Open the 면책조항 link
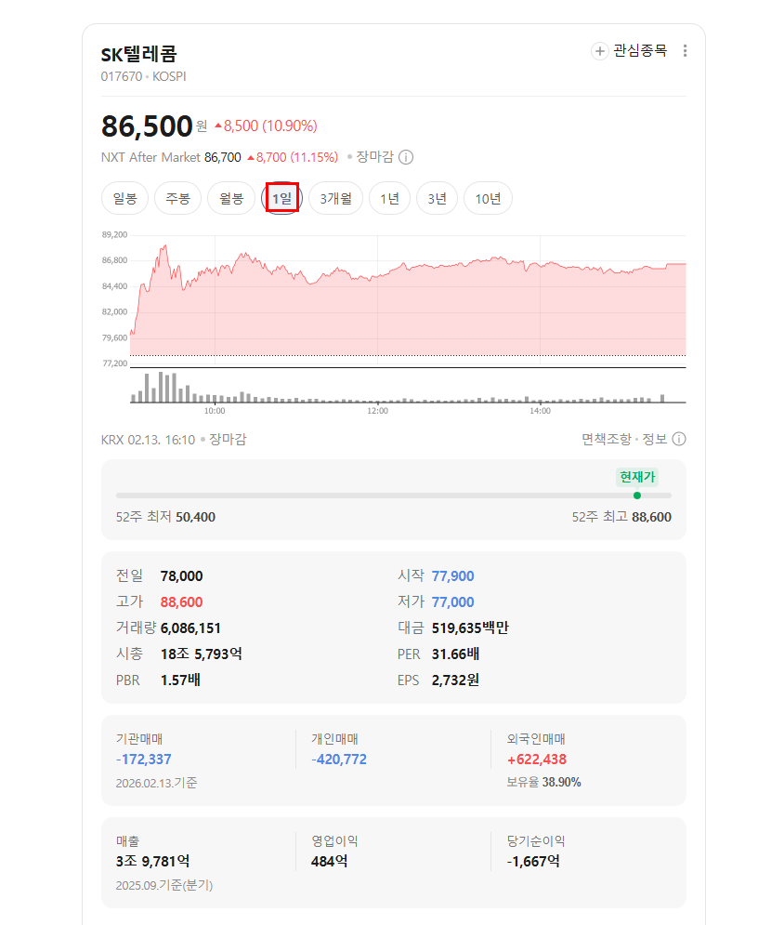The width and height of the screenshot is (758, 925). (606, 439)
